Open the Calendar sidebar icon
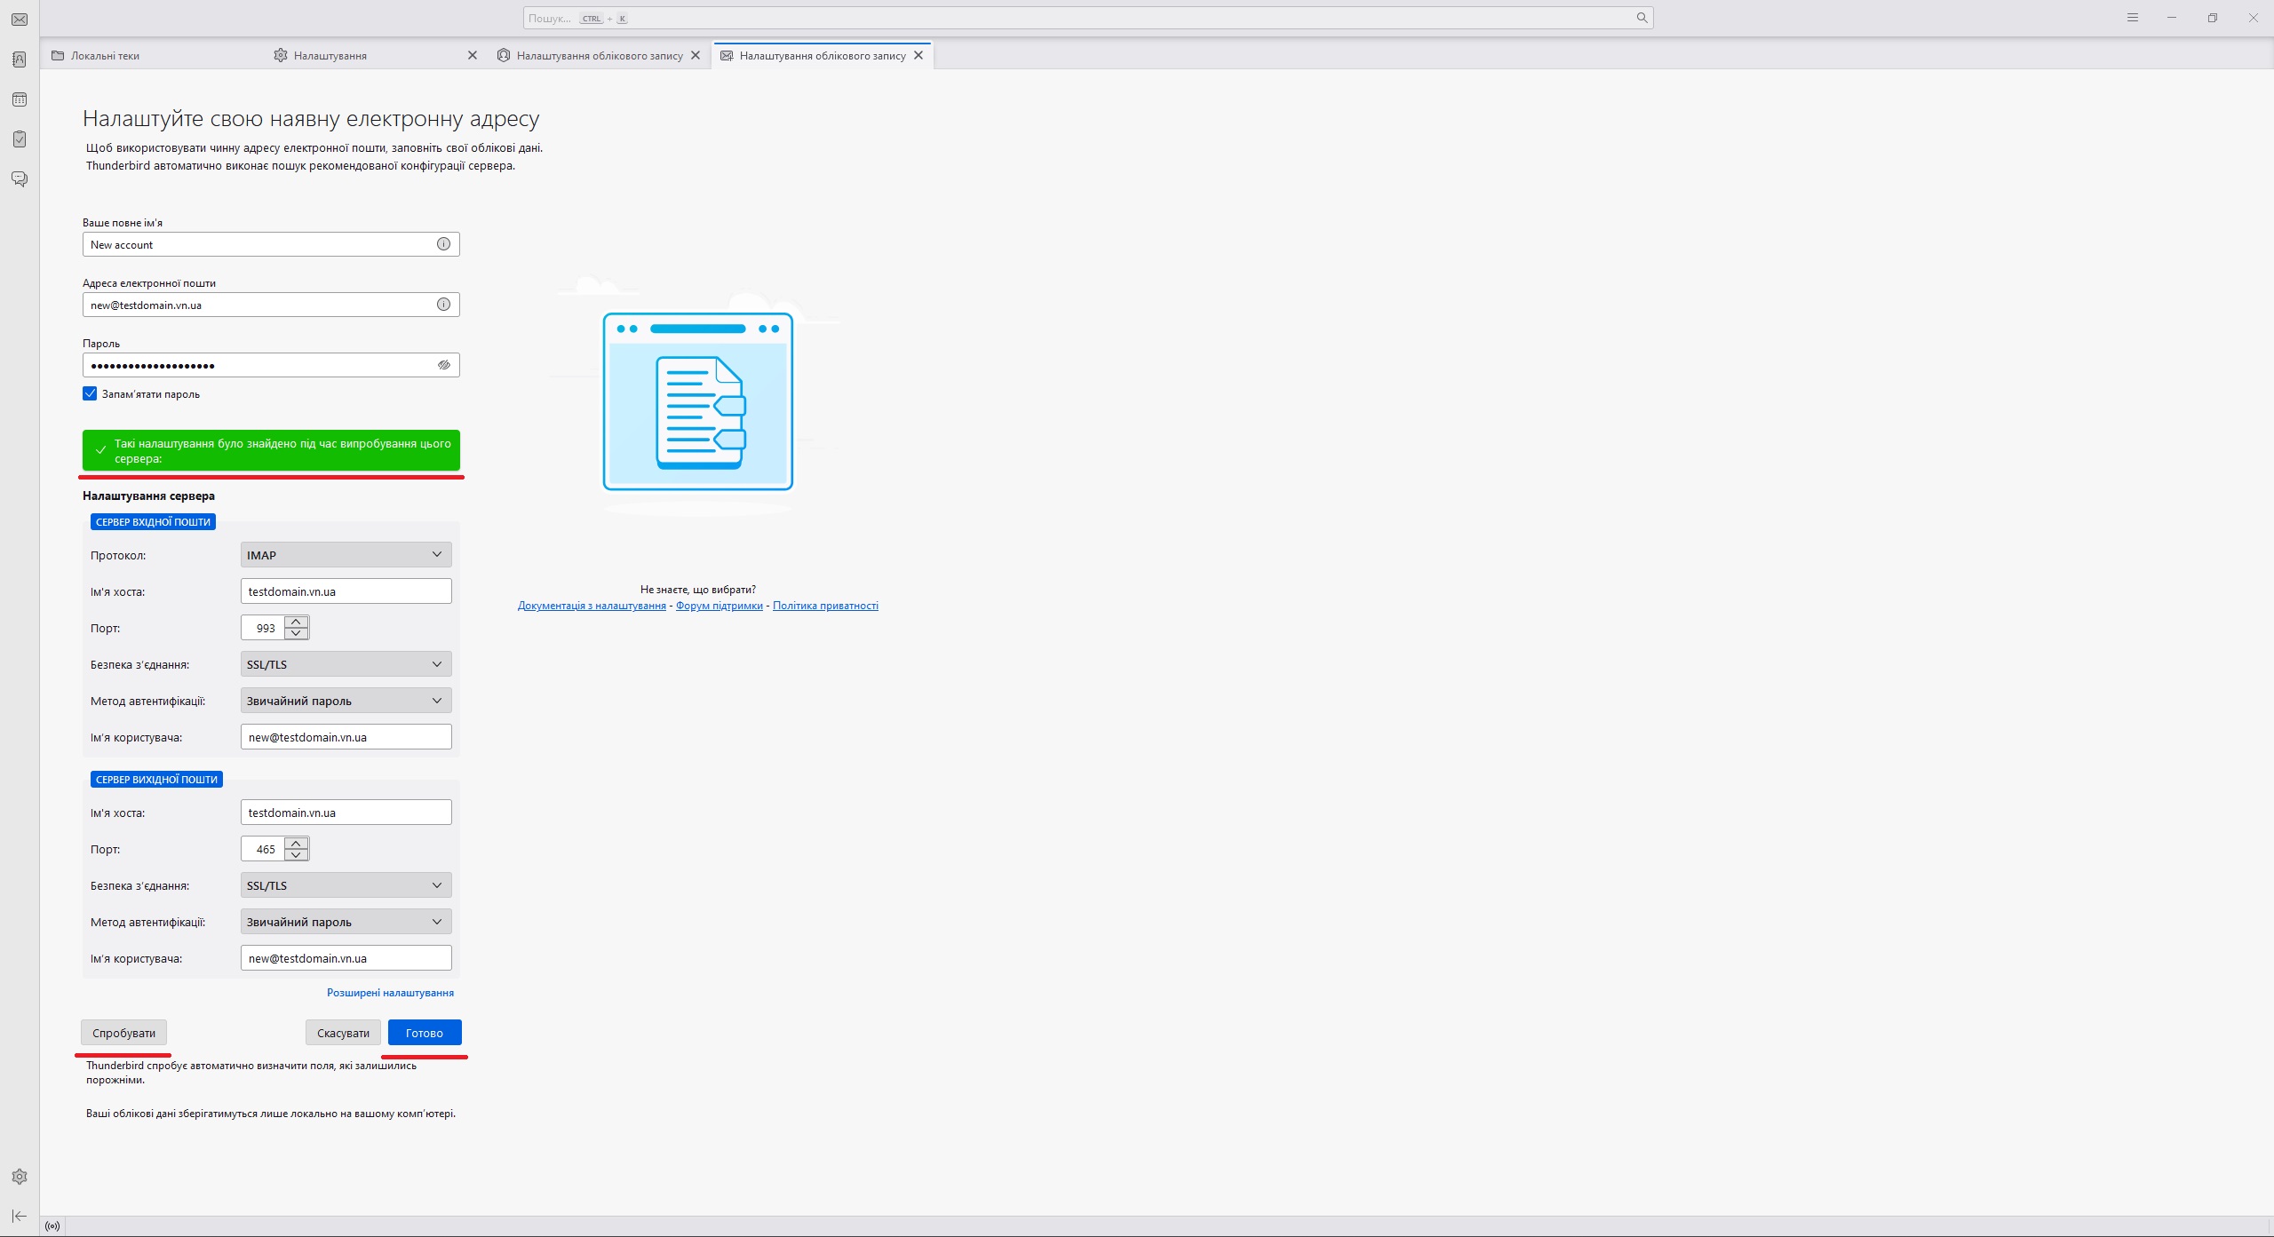 tap(20, 99)
